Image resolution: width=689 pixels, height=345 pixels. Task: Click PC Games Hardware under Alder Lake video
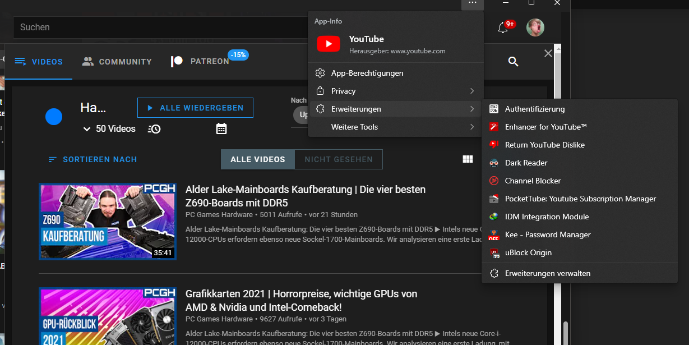pos(219,215)
